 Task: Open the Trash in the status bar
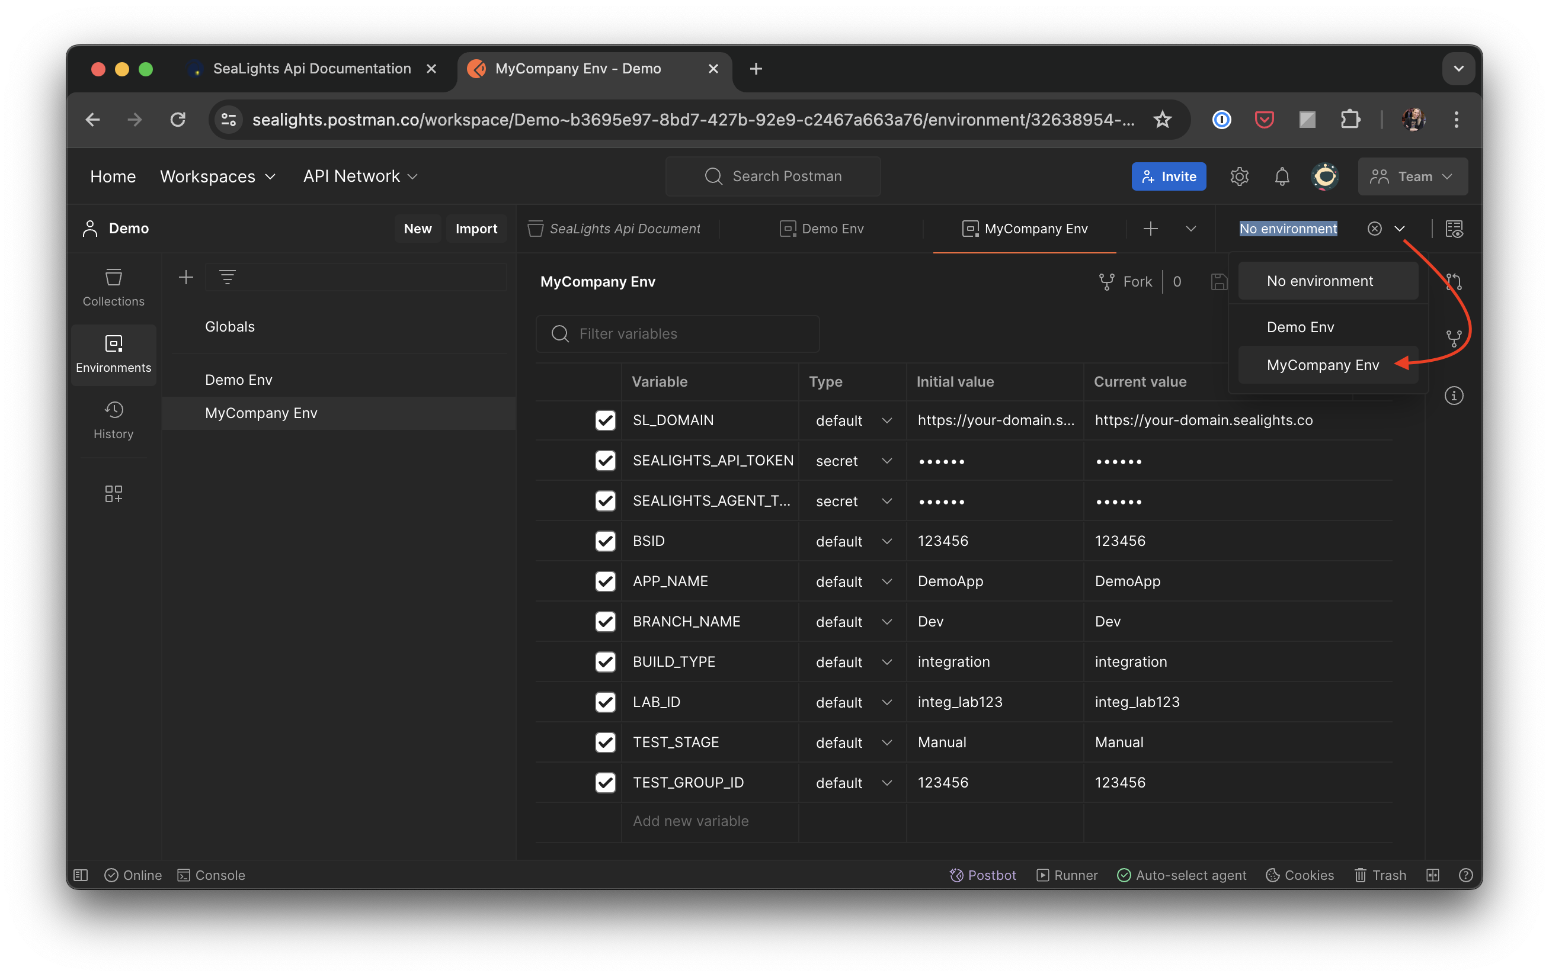coord(1380,875)
